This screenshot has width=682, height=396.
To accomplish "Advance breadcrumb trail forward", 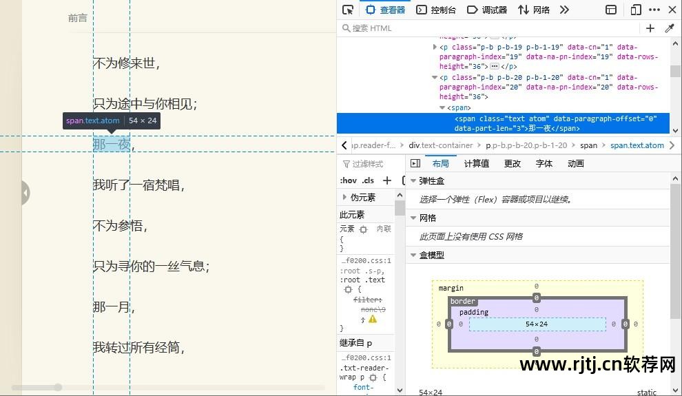I will click(x=672, y=145).
